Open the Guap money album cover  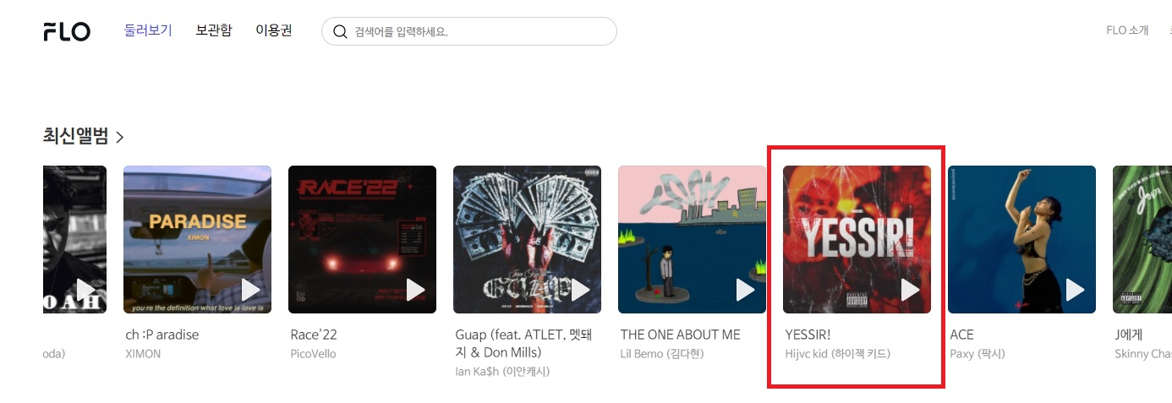pos(527,239)
